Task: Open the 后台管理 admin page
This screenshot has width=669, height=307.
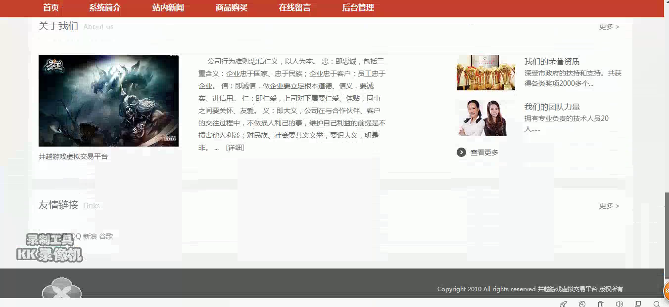Action: 358,8
